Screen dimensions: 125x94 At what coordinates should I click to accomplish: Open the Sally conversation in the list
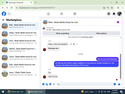pos(20,66)
